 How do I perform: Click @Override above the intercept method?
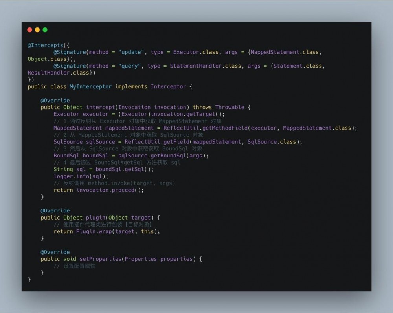tap(55, 101)
